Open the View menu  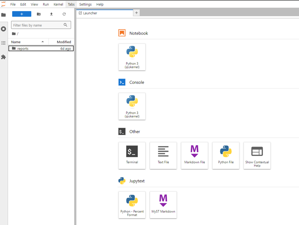point(34,4)
